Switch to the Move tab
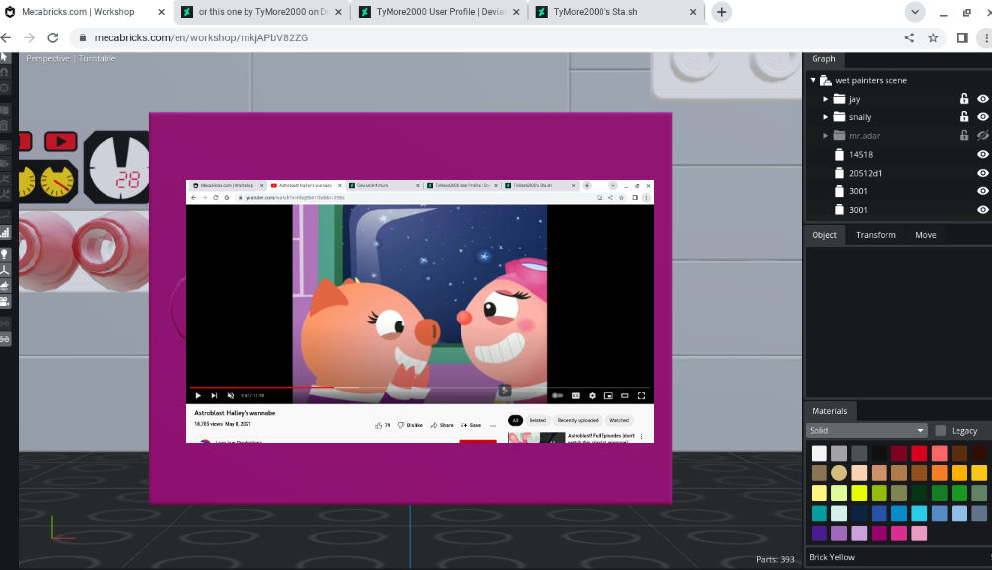This screenshot has height=570, width=992. [x=926, y=235]
